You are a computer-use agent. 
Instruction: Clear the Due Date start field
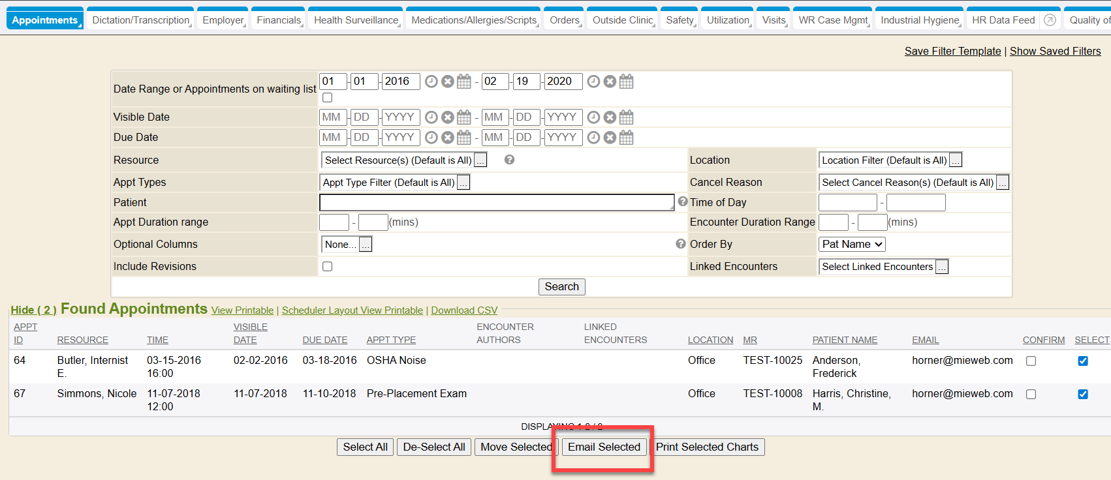coord(448,138)
